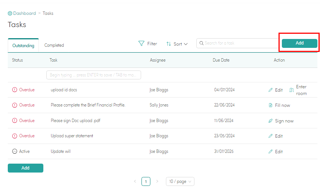
Task: Click the Active status icon for Update will
Action: pyautogui.click(x=14, y=151)
